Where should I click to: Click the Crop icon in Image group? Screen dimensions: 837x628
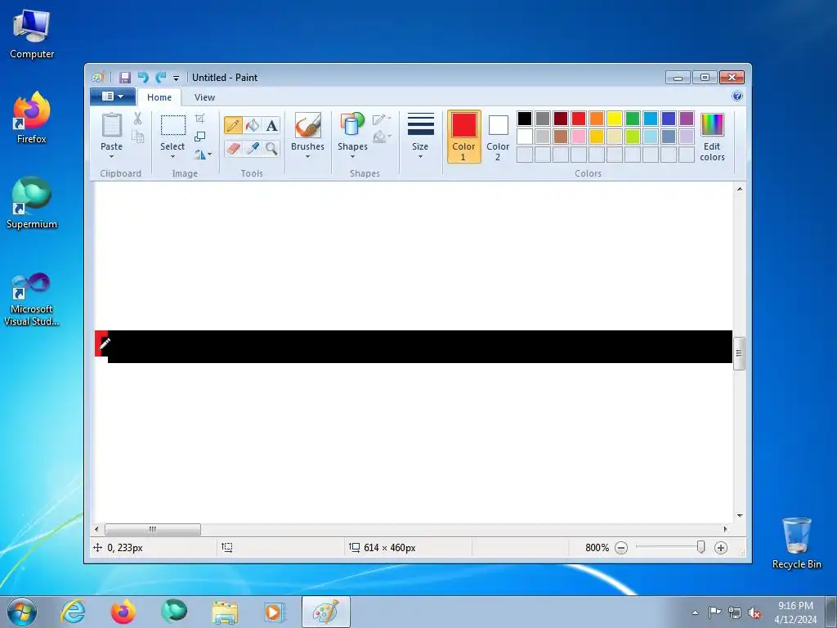(199, 119)
